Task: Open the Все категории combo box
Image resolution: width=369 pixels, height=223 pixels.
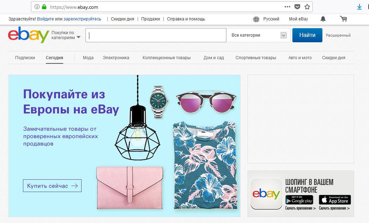Action: [x=258, y=35]
